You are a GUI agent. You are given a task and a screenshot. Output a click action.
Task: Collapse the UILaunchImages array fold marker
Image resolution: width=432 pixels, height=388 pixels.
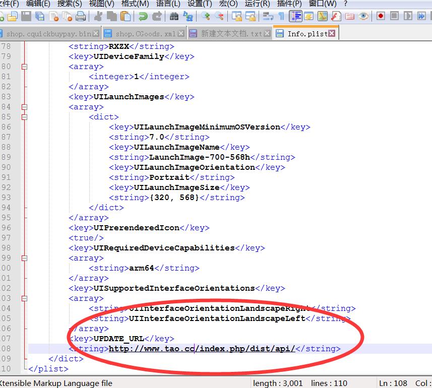pos(24,107)
